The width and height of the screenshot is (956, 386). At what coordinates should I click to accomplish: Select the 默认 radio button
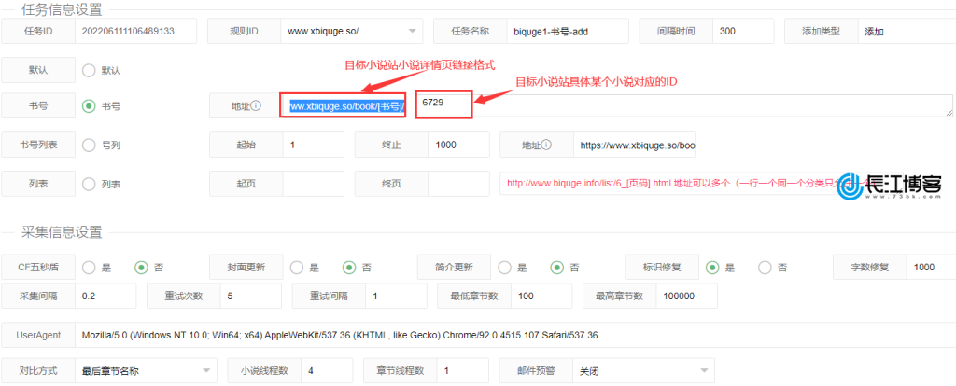tap(90, 70)
